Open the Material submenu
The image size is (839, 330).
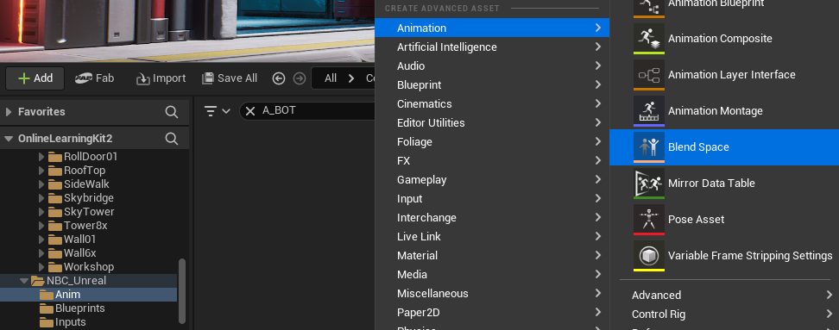coord(492,255)
